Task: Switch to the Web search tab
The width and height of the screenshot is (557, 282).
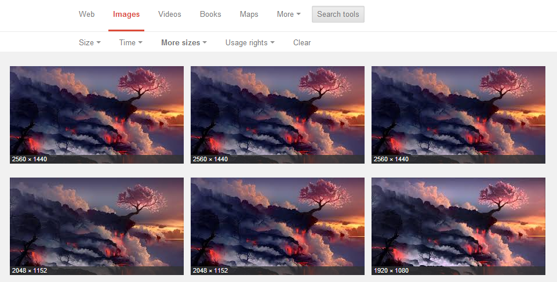Action: [x=86, y=15]
